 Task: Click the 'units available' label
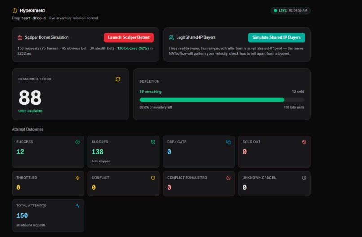pos(30,111)
